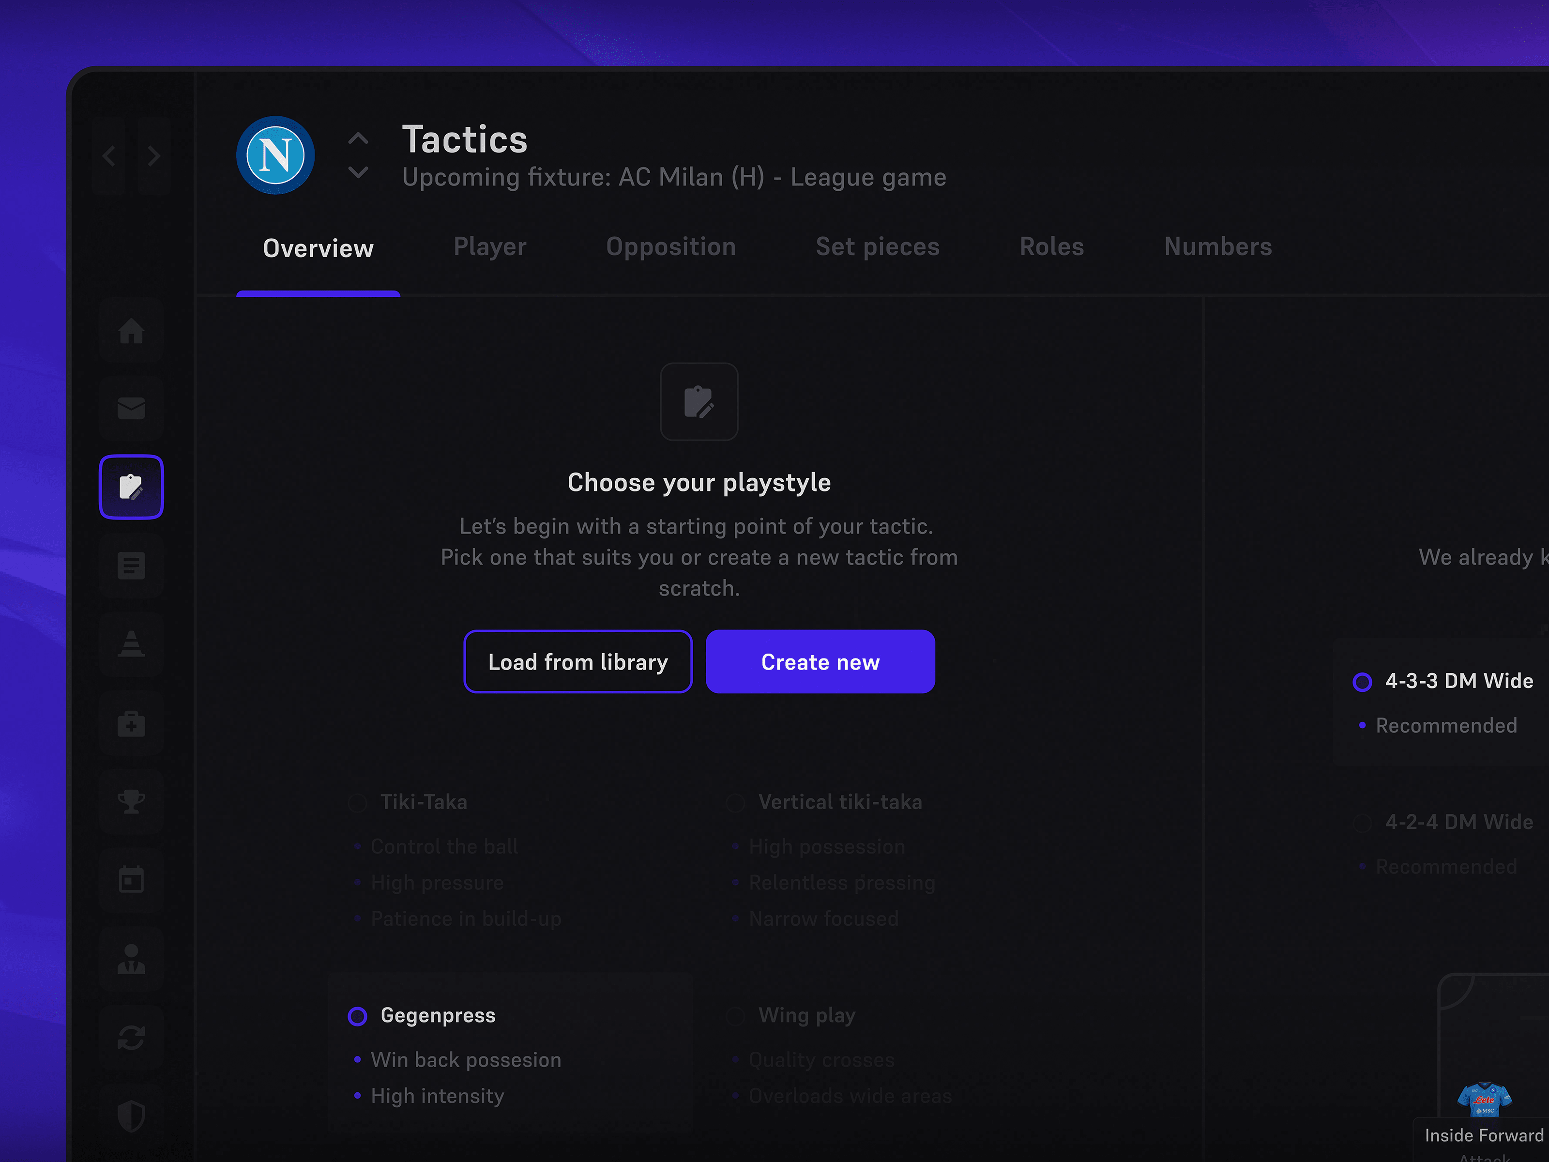
Task: Open the Calendar sidebar icon
Action: click(x=131, y=880)
